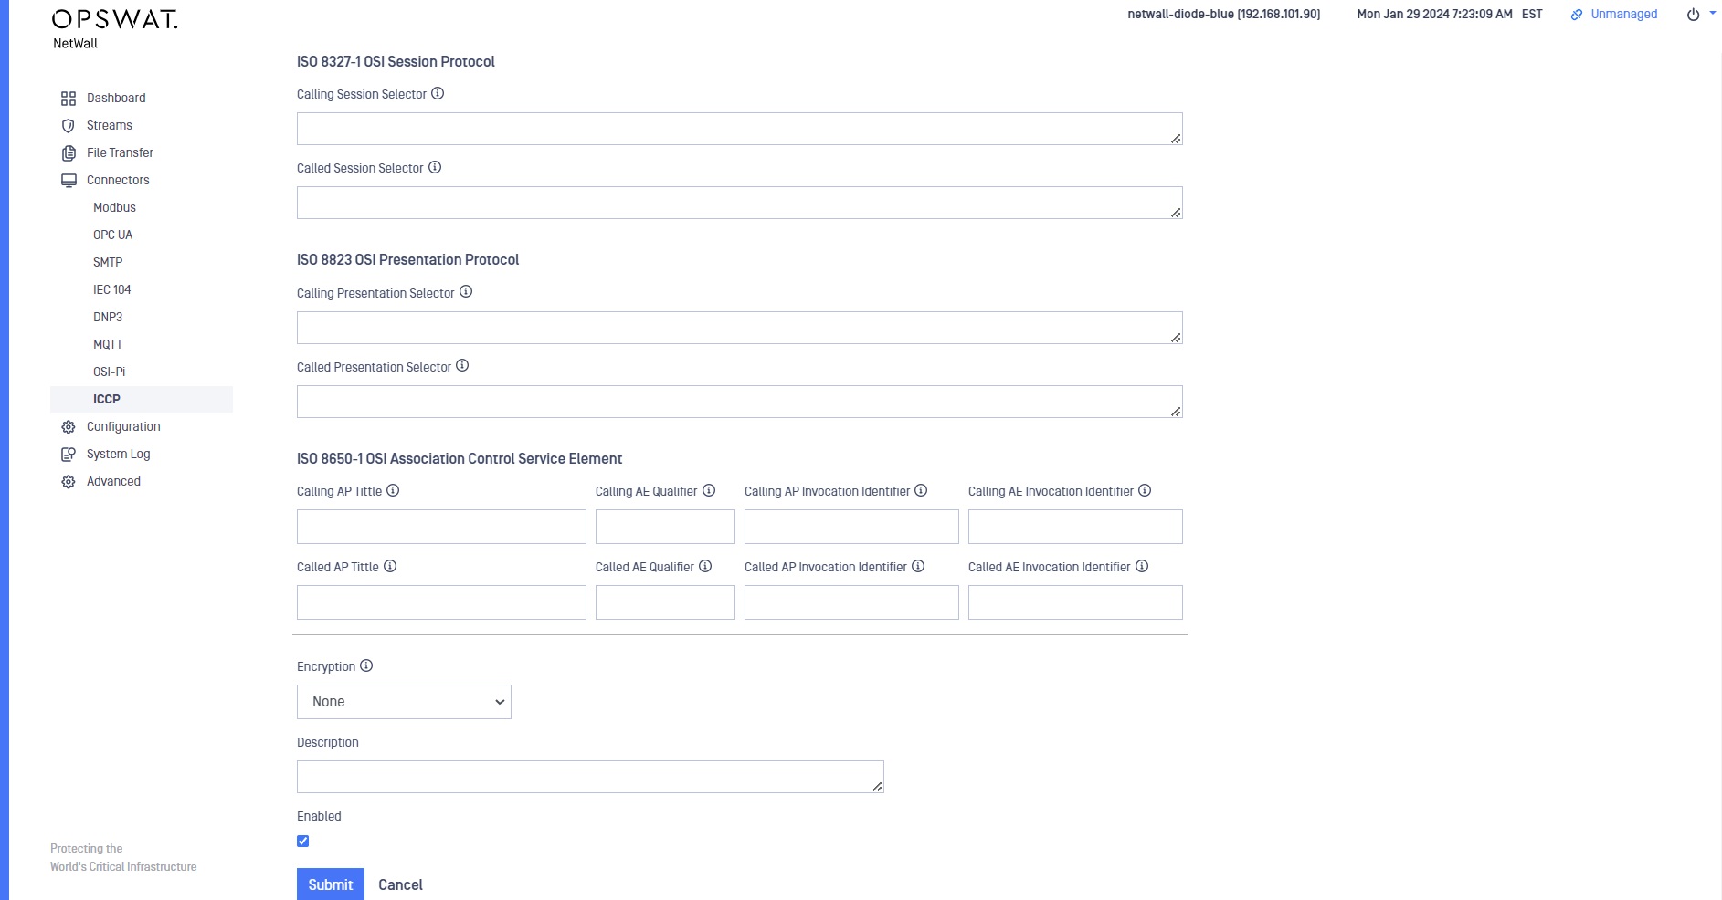This screenshot has height=900, width=1722.
Task: Click the Submit button
Action: 331,884
